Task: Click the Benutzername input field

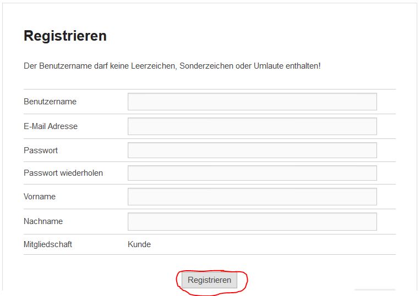Action: pos(252,102)
